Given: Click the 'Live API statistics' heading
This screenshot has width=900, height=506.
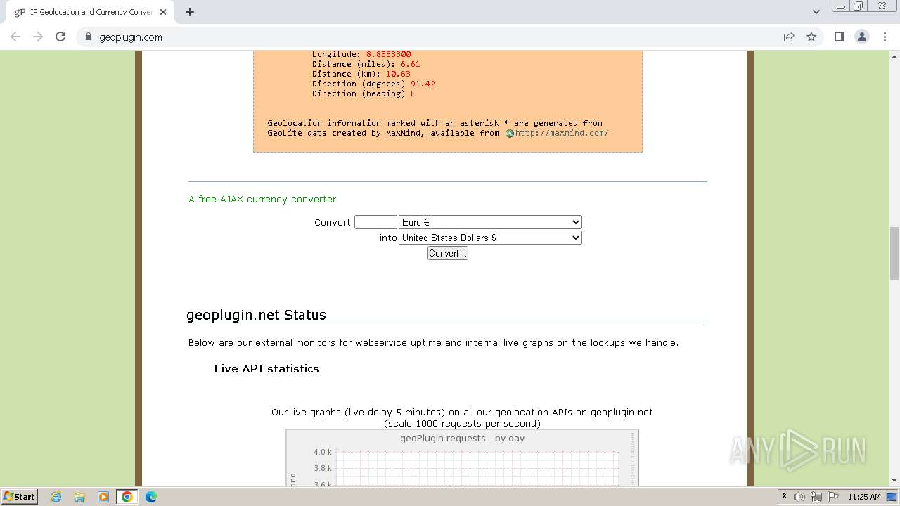Looking at the screenshot, I should tap(266, 368).
